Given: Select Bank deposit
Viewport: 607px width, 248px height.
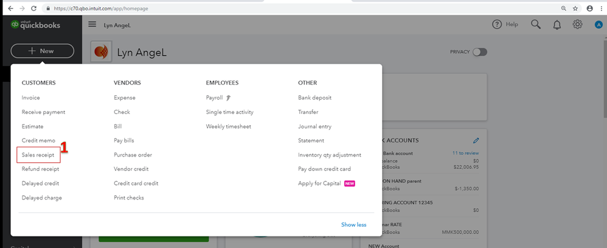Looking at the screenshot, I should tap(314, 98).
